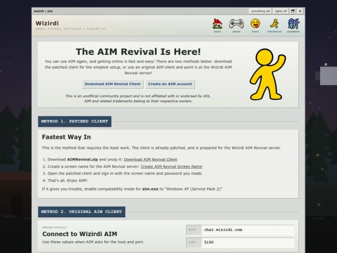Click the Fastest Way In heading

(x=66, y=137)
